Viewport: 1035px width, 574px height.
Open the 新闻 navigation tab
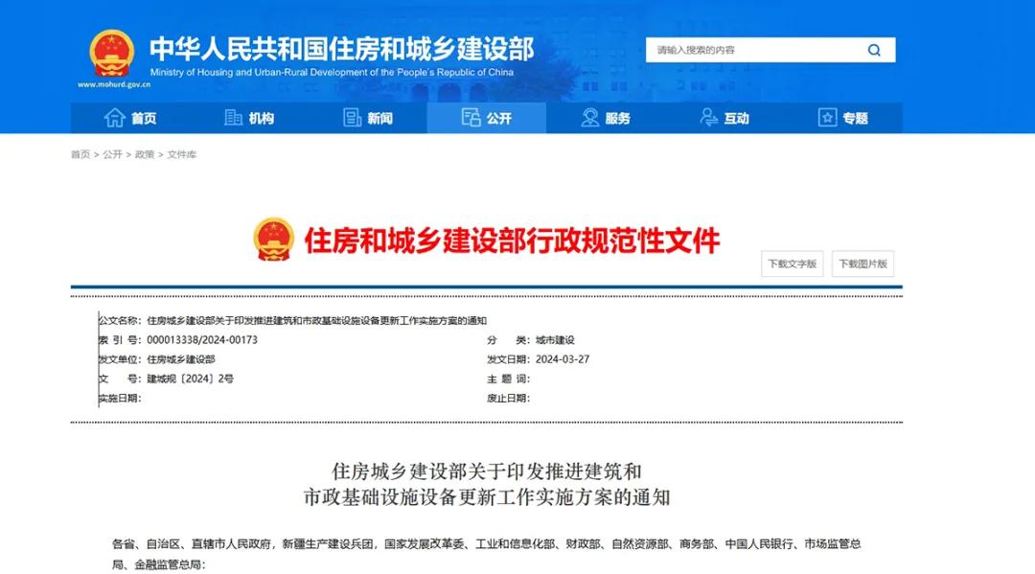point(379,119)
